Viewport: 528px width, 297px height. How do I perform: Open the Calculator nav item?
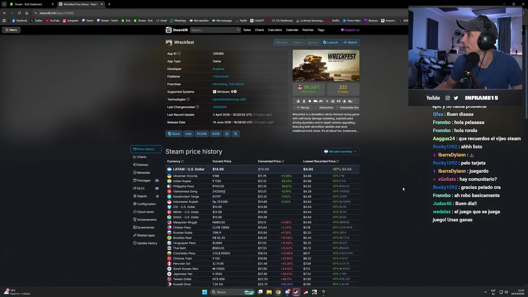coord(275,30)
